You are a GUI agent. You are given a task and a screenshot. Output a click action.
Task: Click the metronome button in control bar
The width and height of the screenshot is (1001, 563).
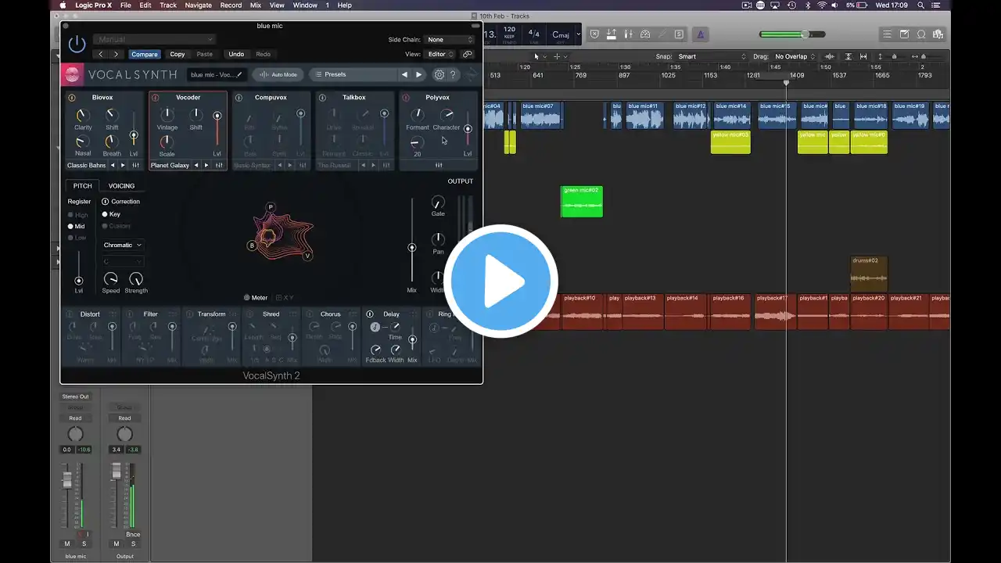(699, 34)
